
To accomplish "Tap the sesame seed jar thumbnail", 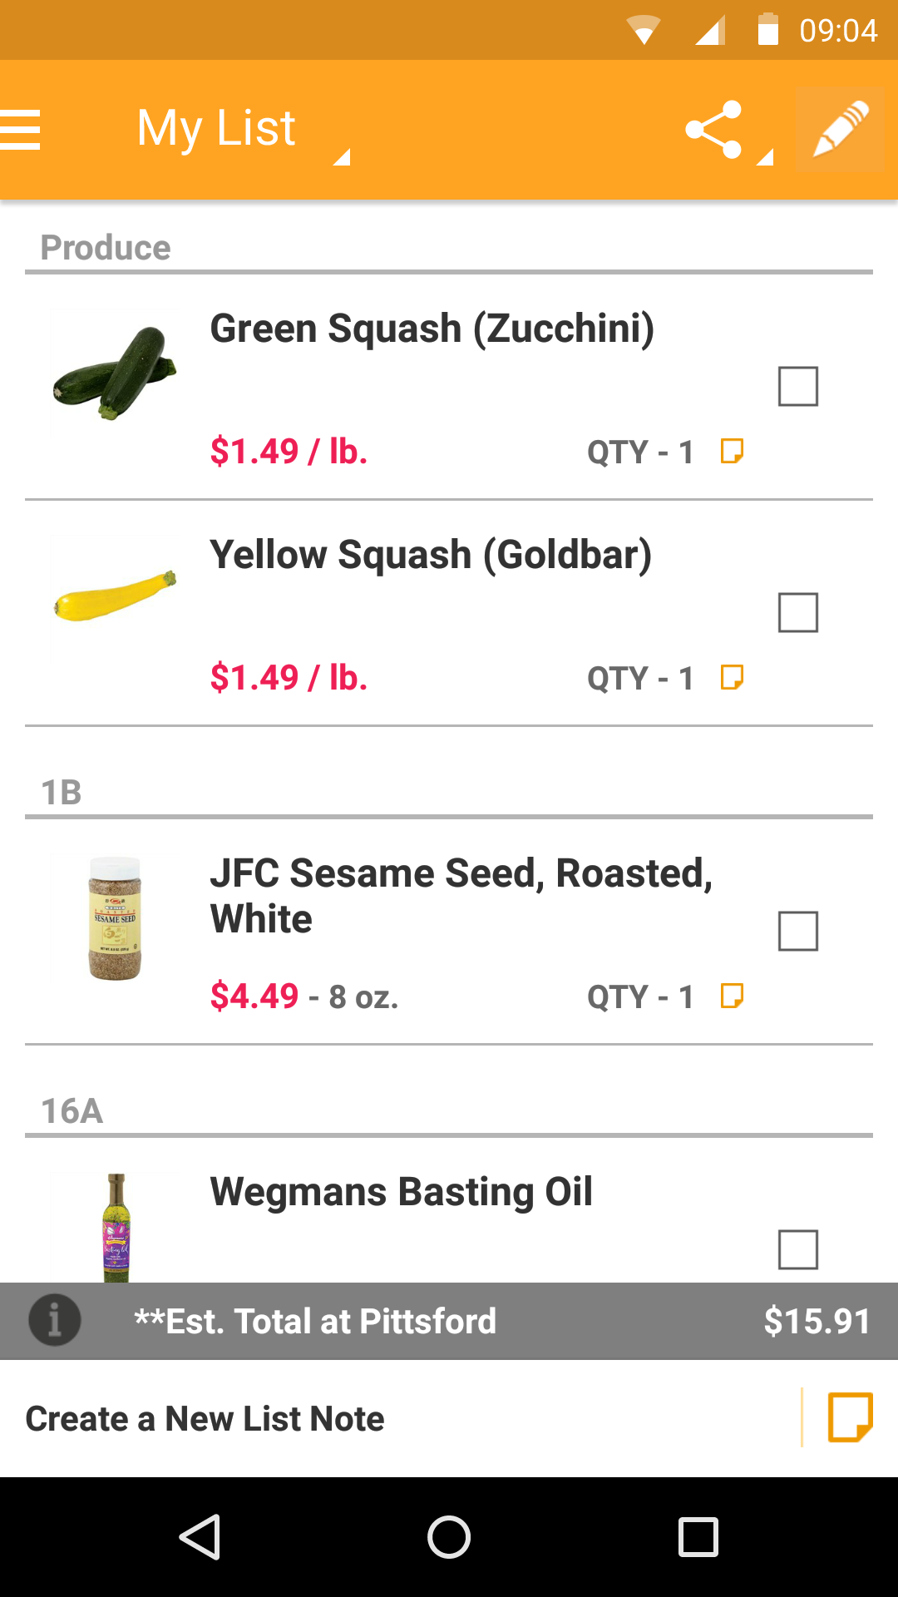I will click(x=115, y=918).
